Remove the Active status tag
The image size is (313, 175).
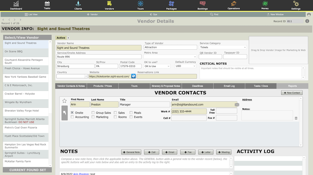click(x=68, y=38)
